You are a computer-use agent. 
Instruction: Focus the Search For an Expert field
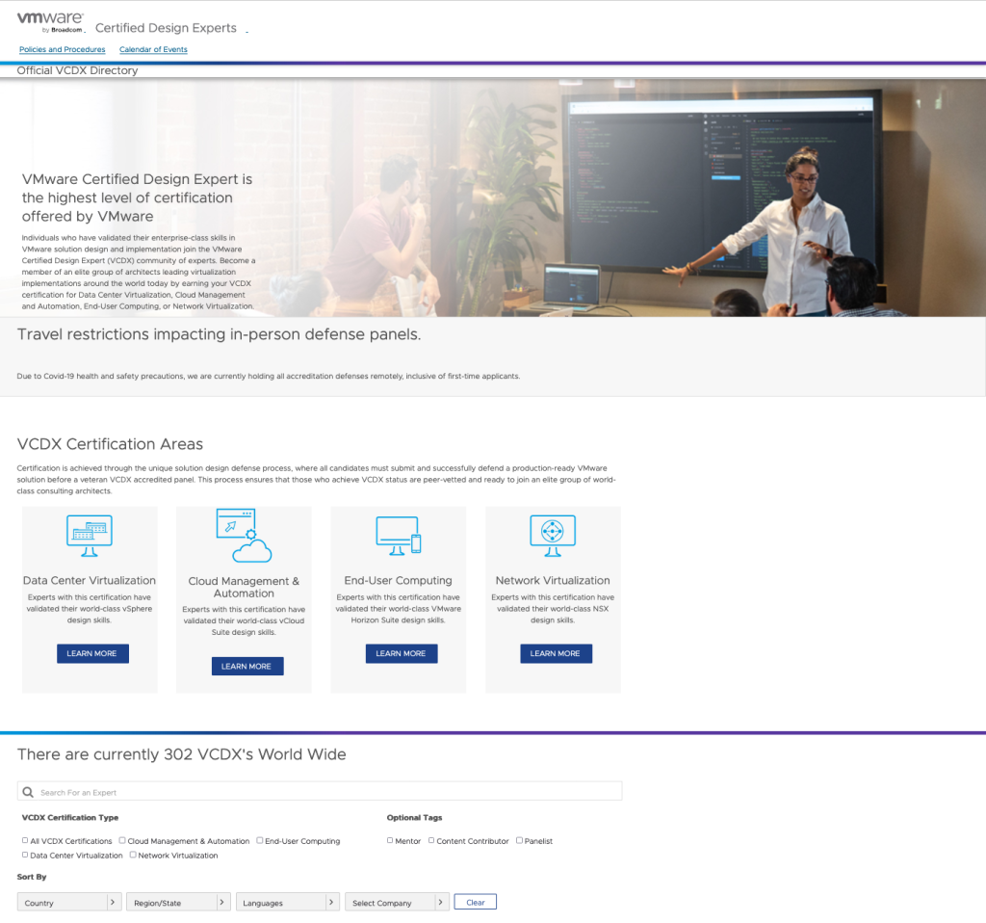[x=327, y=792]
